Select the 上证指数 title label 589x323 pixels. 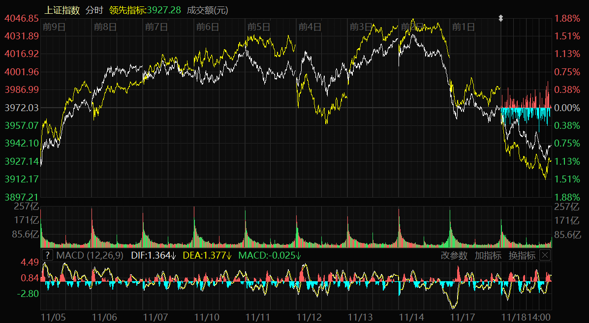(62, 10)
